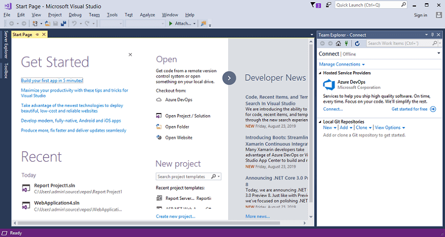
Task: Click the Save All toolbar icon
Action: tap(63, 24)
